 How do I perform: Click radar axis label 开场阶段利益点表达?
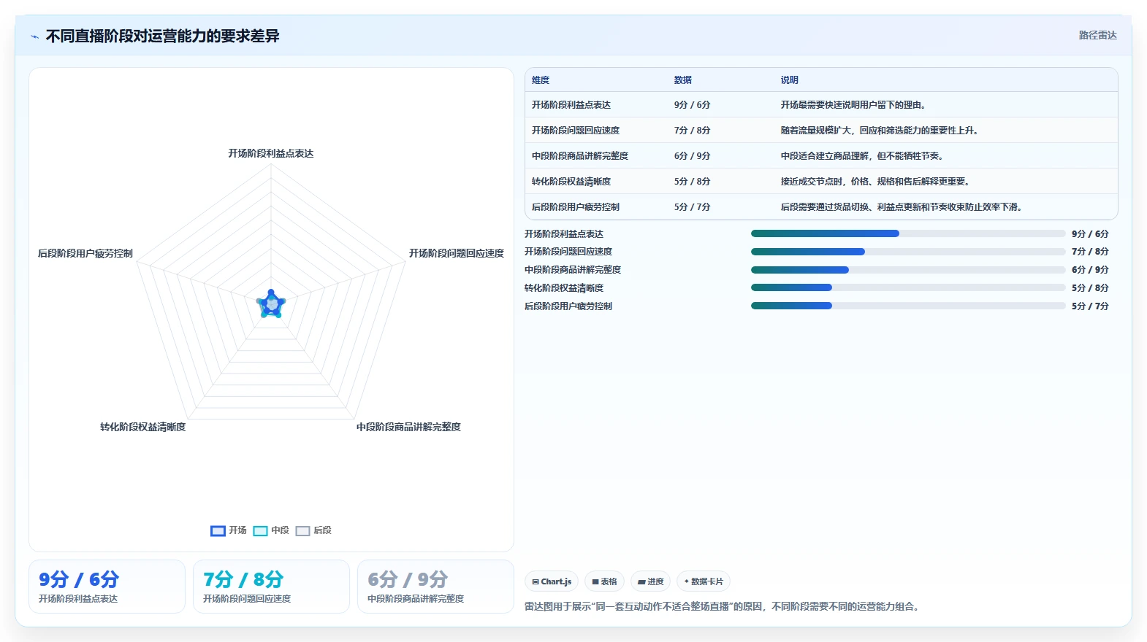[271, 153]
